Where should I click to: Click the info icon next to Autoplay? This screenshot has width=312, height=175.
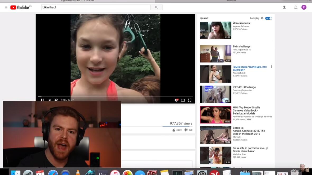pyautogui.click(x=262, y=18)
